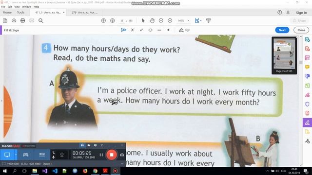Screen dimensions: 312x175
Task: Open the Help menu
Action: (37, 7)
